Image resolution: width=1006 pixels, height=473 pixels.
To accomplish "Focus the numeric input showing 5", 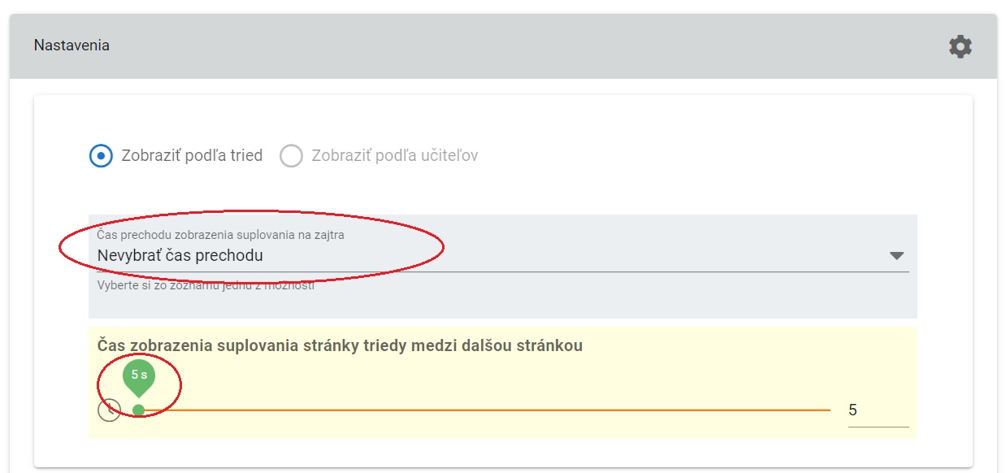I will (x=877, y=410).
